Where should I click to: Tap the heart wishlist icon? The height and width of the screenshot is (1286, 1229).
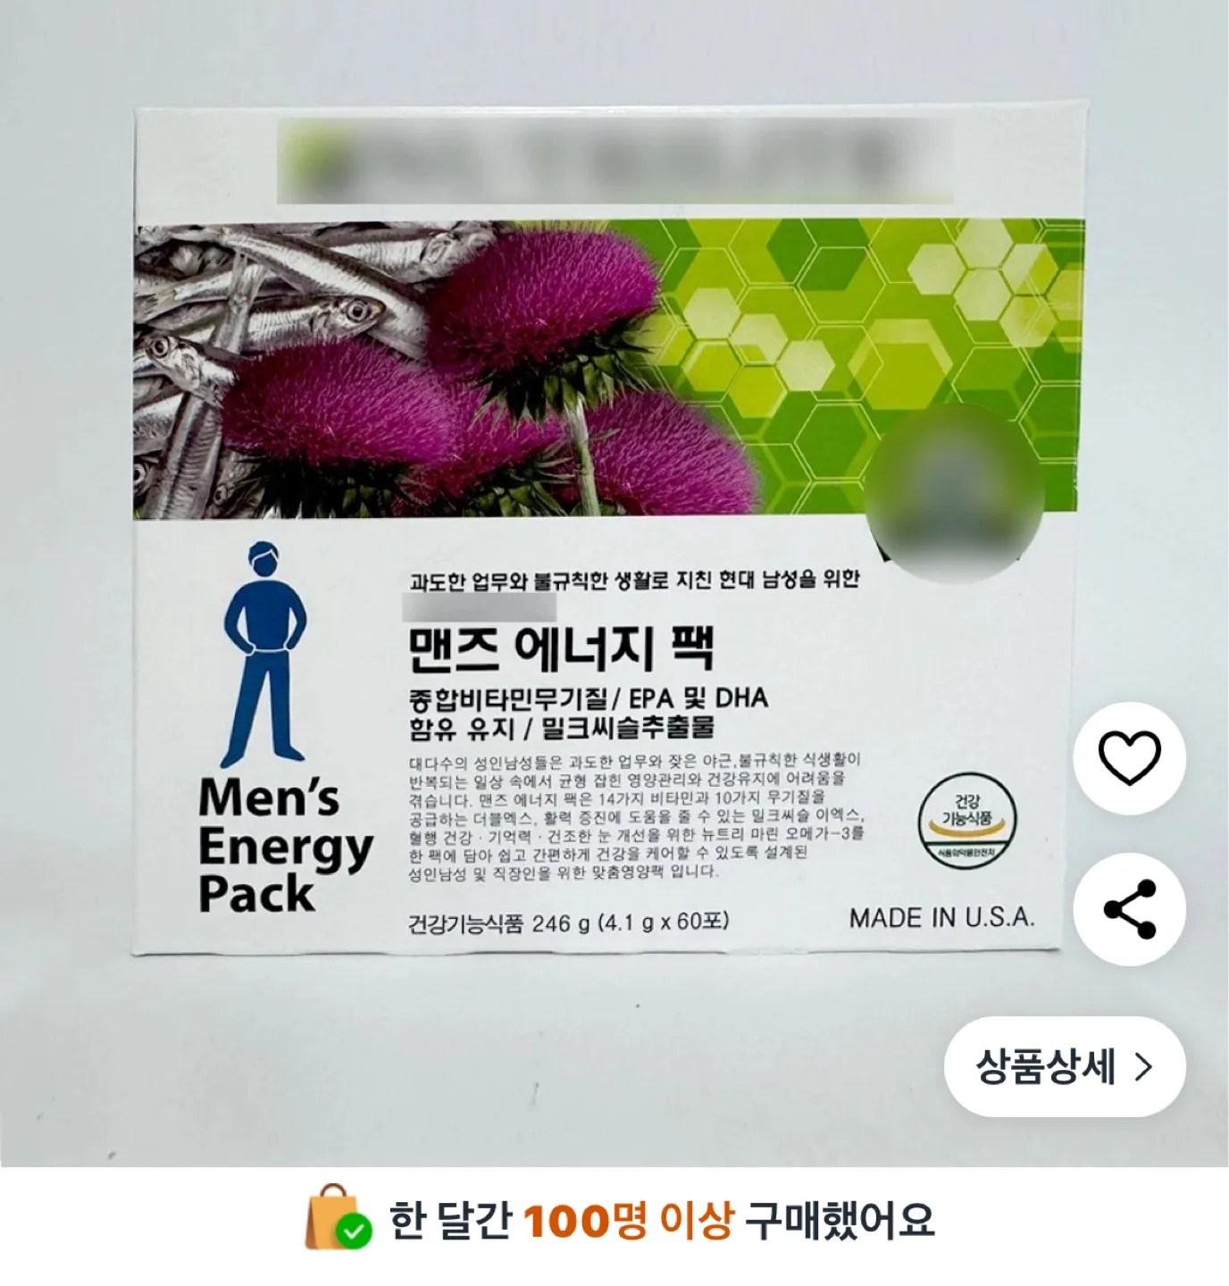(1129, 758)
